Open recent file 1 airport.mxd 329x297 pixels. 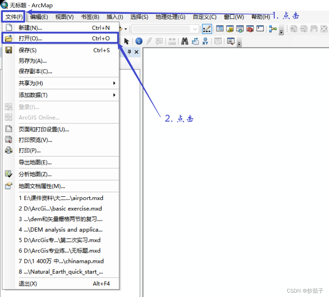(x=61, y=198)
